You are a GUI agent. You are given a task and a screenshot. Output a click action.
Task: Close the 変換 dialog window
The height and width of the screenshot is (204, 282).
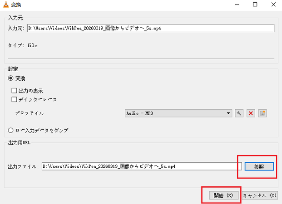pyautogui.click(x=273, y=5)
